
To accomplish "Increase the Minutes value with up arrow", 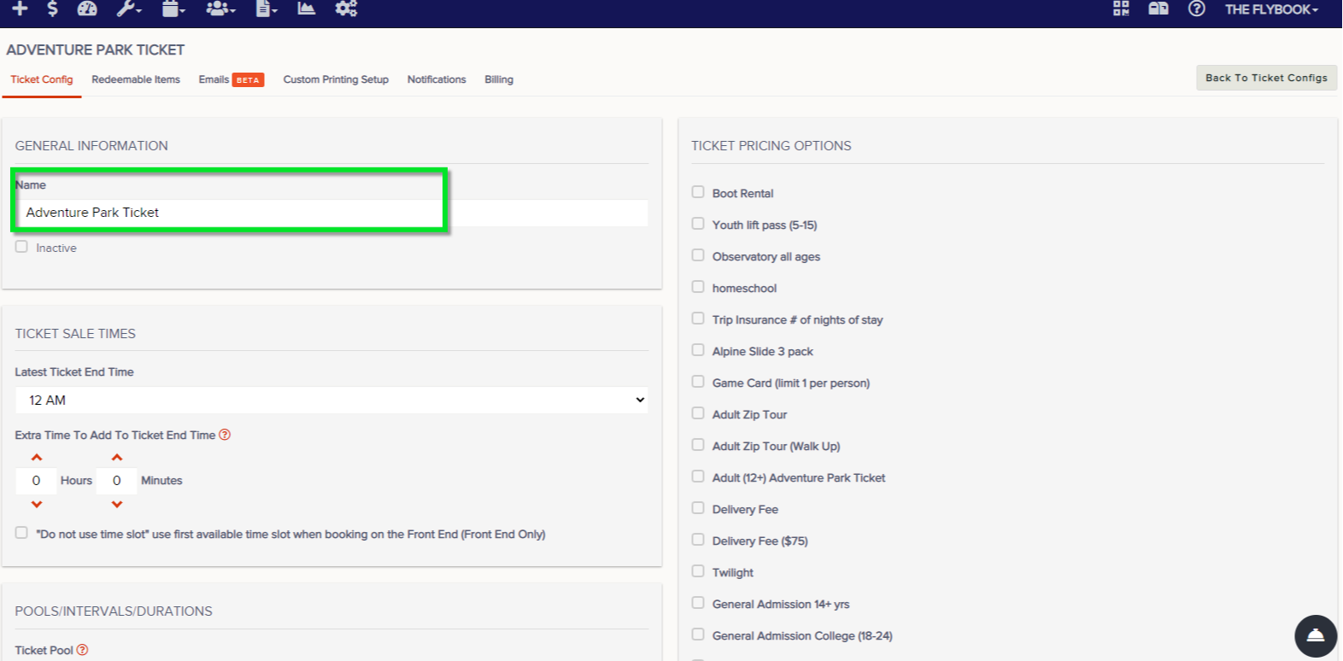I will point(117,458).
